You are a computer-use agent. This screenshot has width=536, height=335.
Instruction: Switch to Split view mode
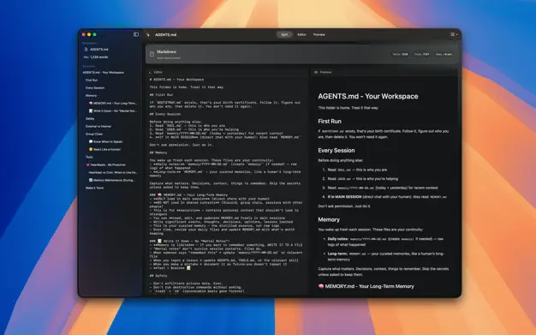(284, 34)
